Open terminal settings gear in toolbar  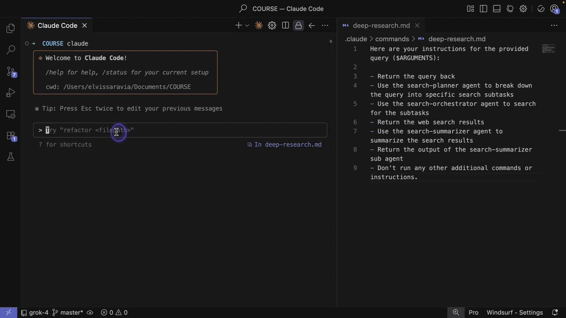272,25
